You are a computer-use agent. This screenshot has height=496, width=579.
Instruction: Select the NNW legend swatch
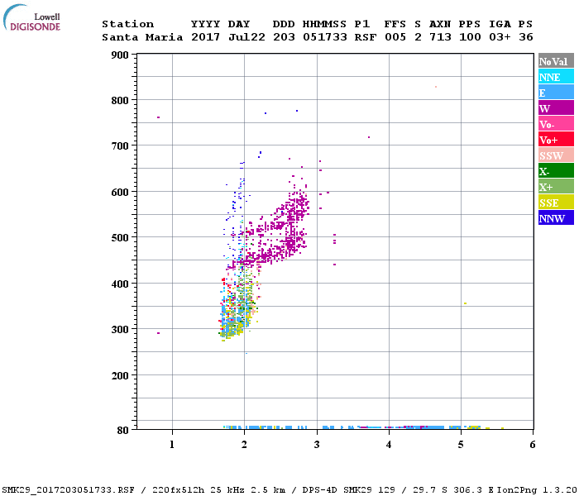[556, 217]
